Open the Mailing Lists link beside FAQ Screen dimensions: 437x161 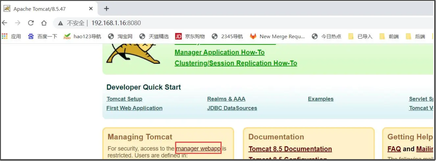coord(425,149)
